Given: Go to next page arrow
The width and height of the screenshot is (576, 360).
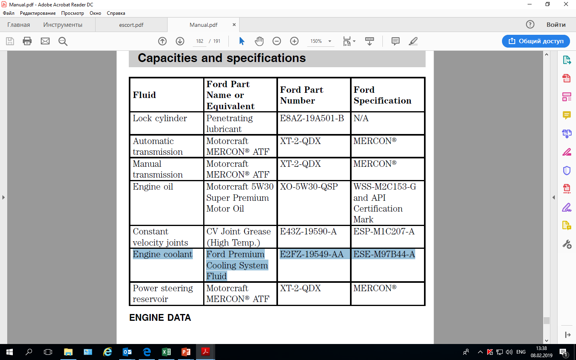Looking at the screenshot, I should click(x=180, y=41).
